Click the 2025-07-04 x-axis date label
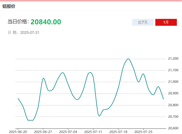 [x=68, y=132]
